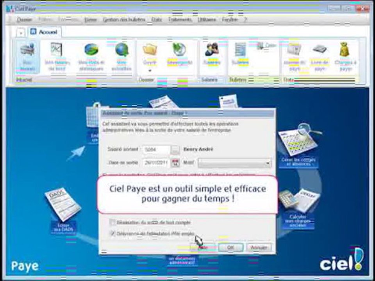The width and height of the screenshot is (375, 281).
Task: Click the arrow graphic on the blue desktop
Action: click(x=76, y=153)
